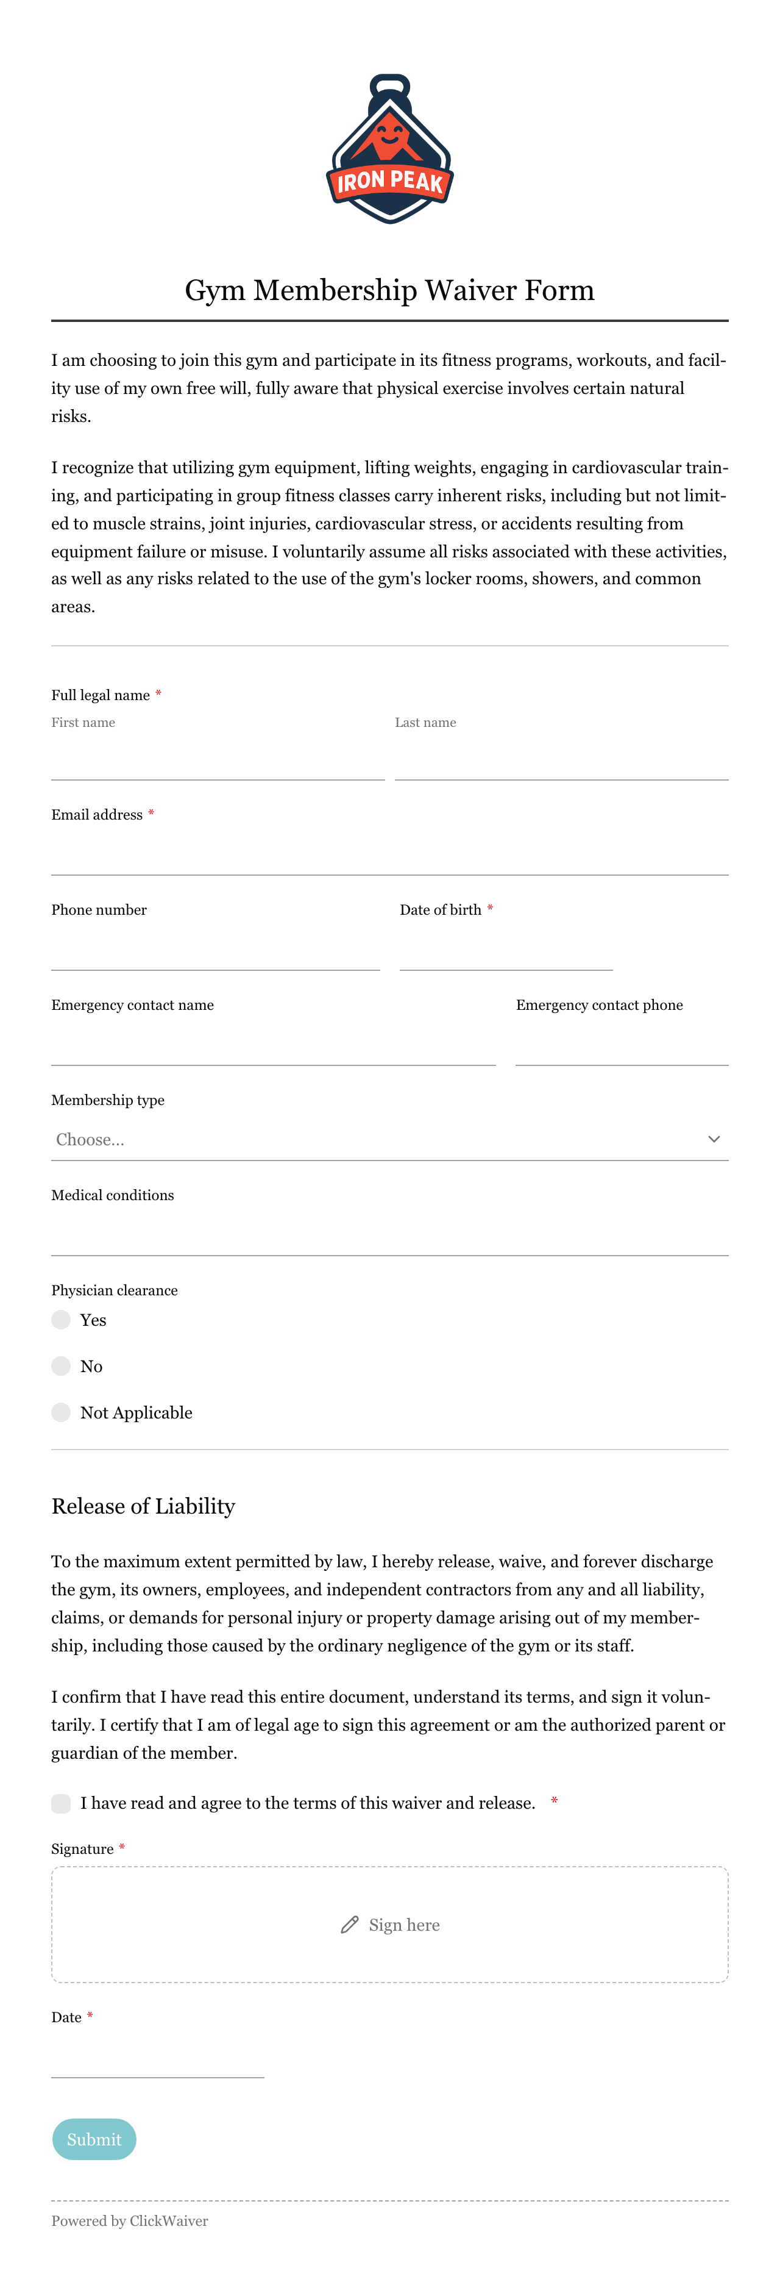Click the Sign here signature area

coord(389,1924)
